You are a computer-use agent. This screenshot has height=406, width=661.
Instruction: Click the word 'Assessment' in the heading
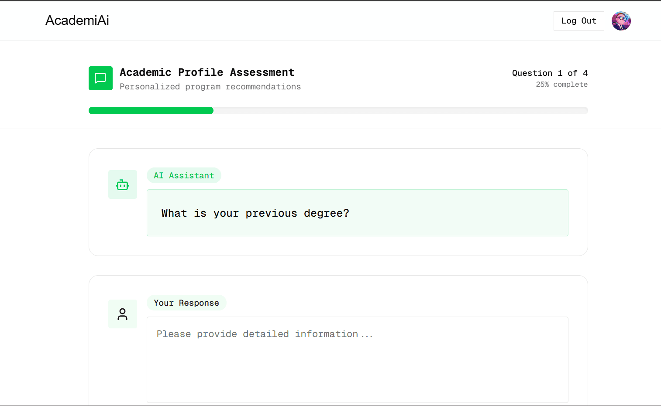point(262,72)
